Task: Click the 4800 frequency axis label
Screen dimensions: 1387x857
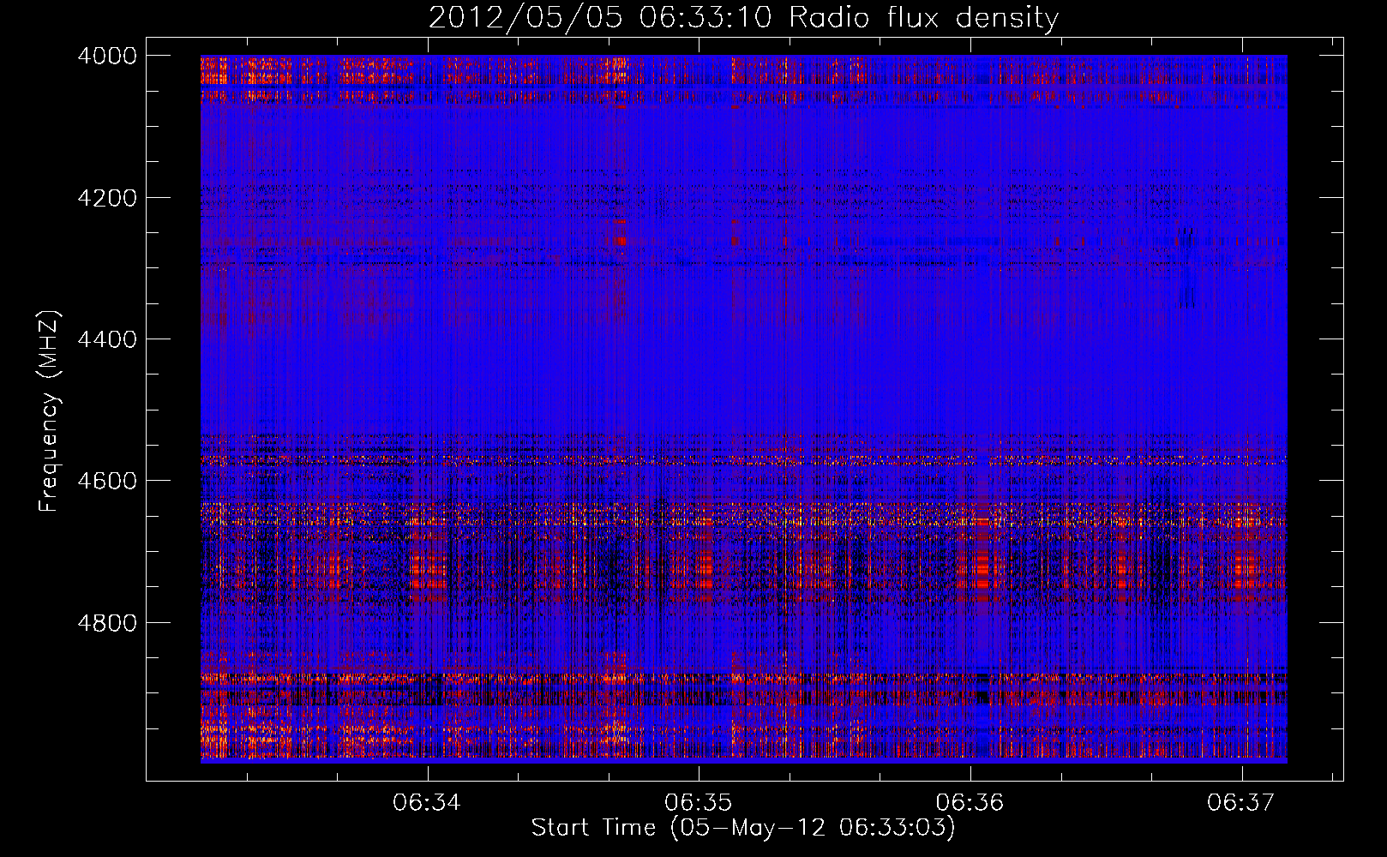Action: [x=107, y=623]
